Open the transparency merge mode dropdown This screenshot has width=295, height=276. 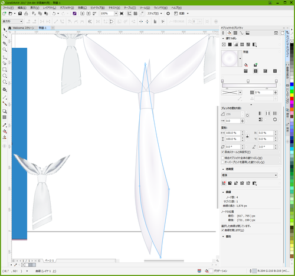pos(250,175)
